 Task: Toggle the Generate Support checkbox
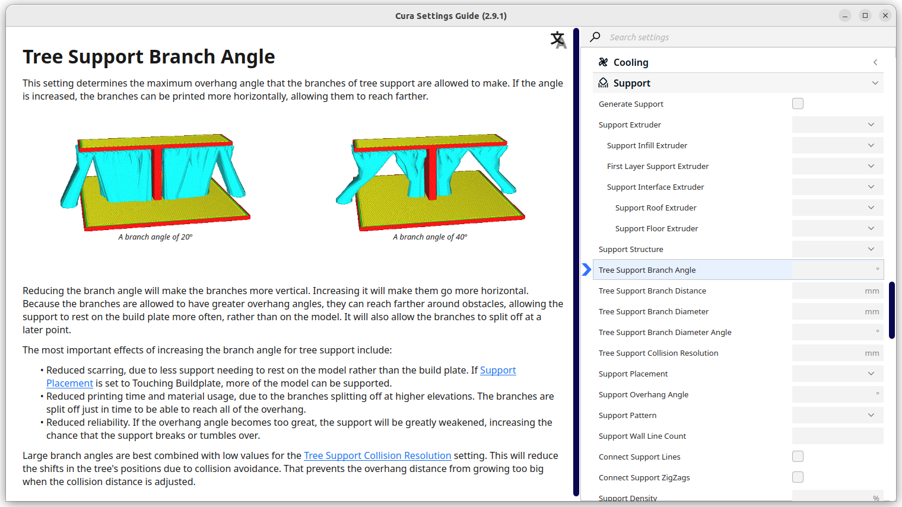click(798, 104)
